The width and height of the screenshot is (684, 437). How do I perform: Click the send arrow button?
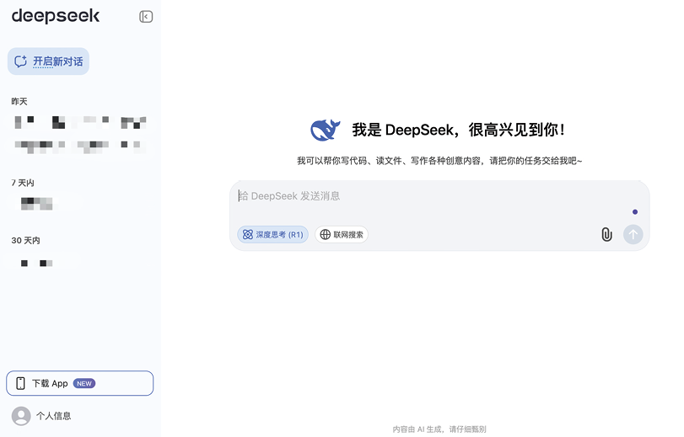click(633, 234)
